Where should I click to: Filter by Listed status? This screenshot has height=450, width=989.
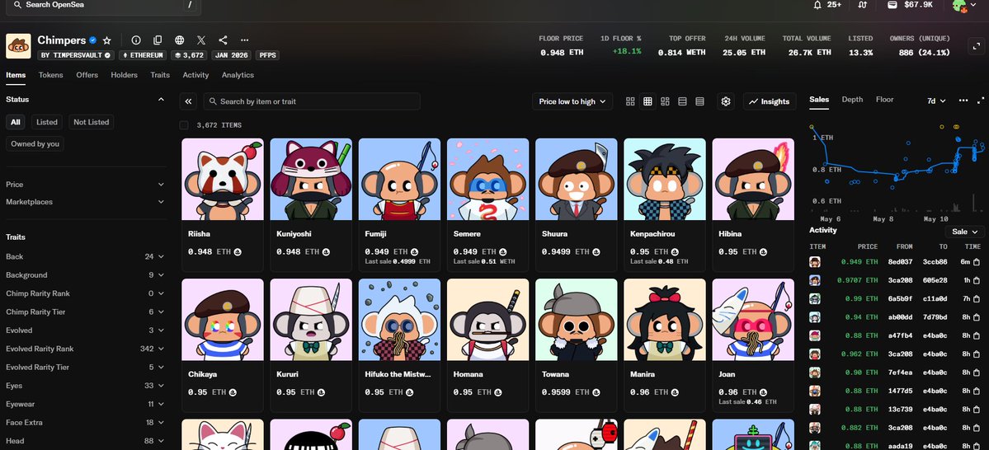pyautogui.click(x=47, y=122)
